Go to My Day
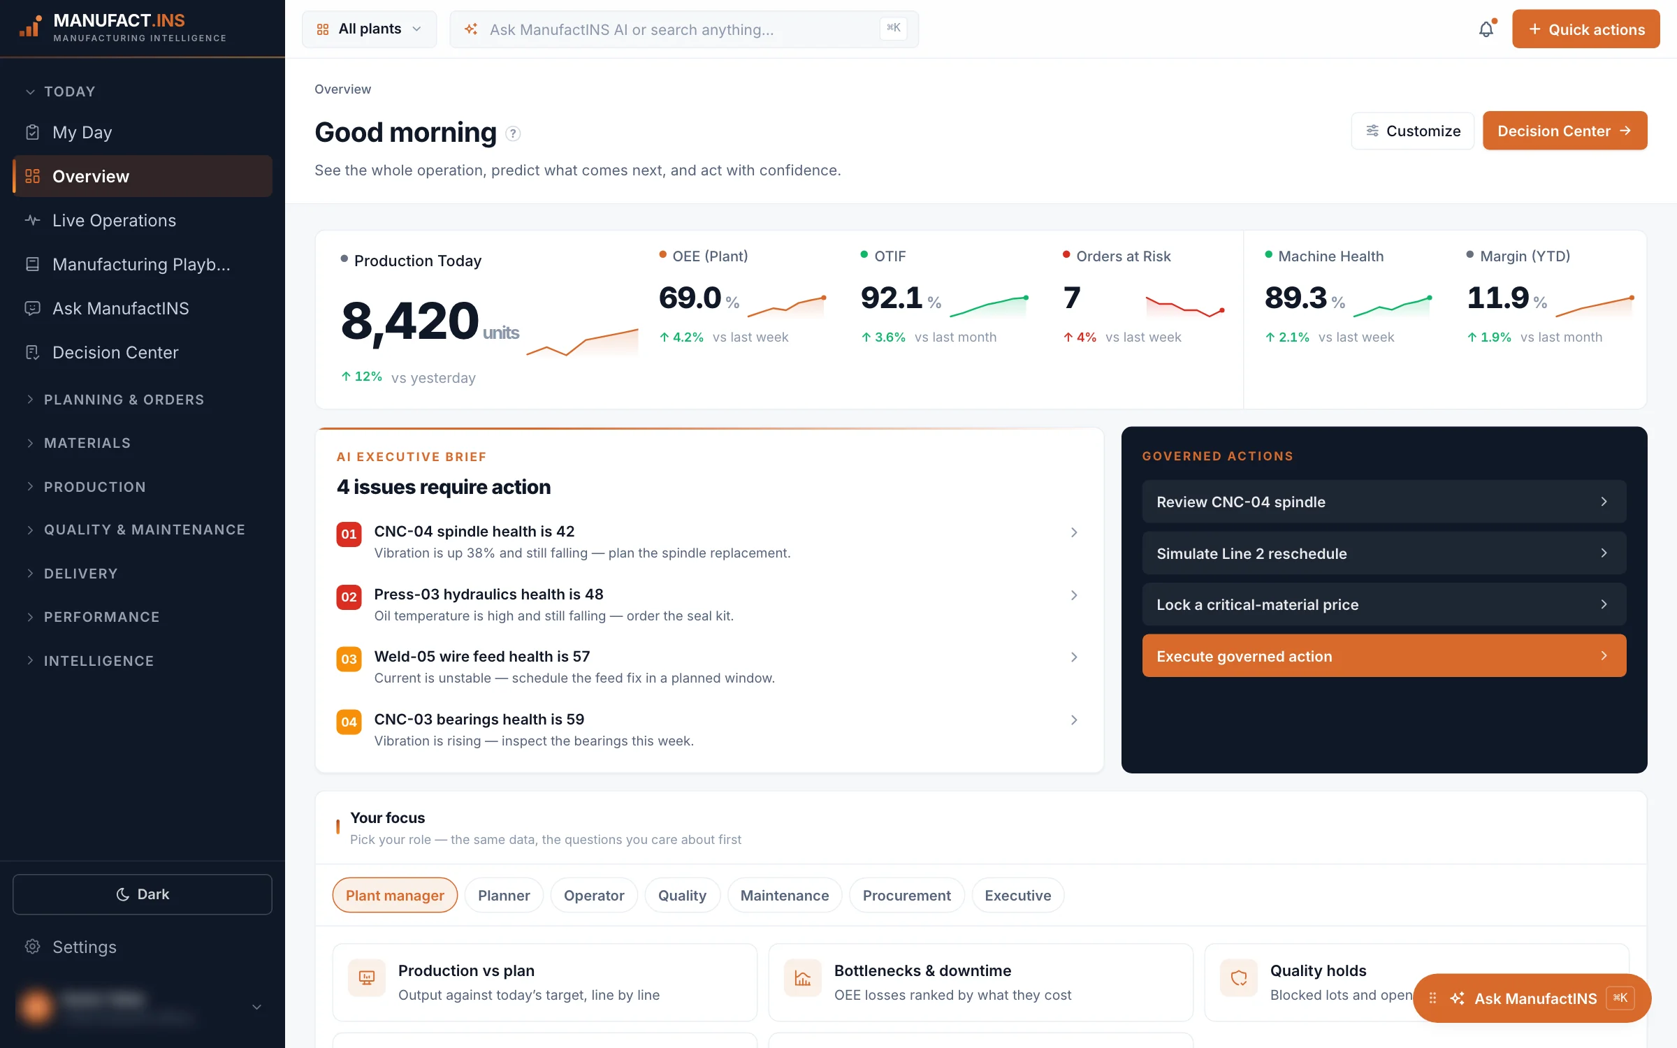 coord(143,132)
